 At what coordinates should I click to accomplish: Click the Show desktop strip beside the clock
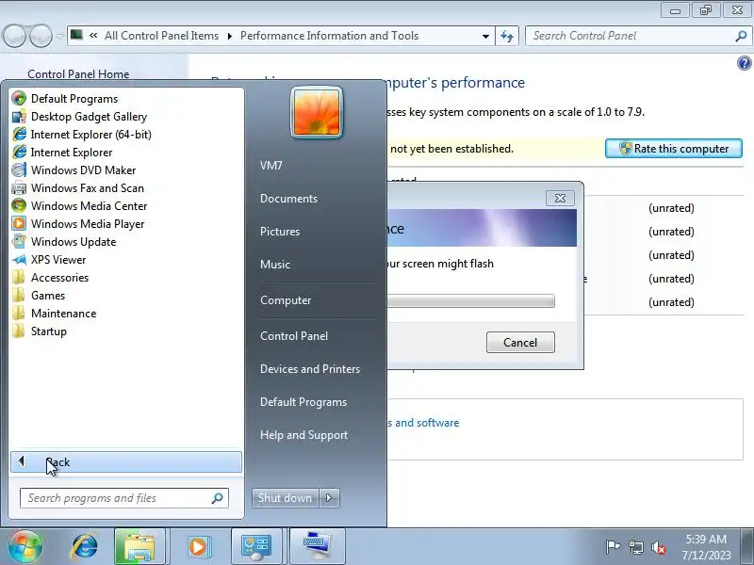pyautogui.click(x=747, y=547)
